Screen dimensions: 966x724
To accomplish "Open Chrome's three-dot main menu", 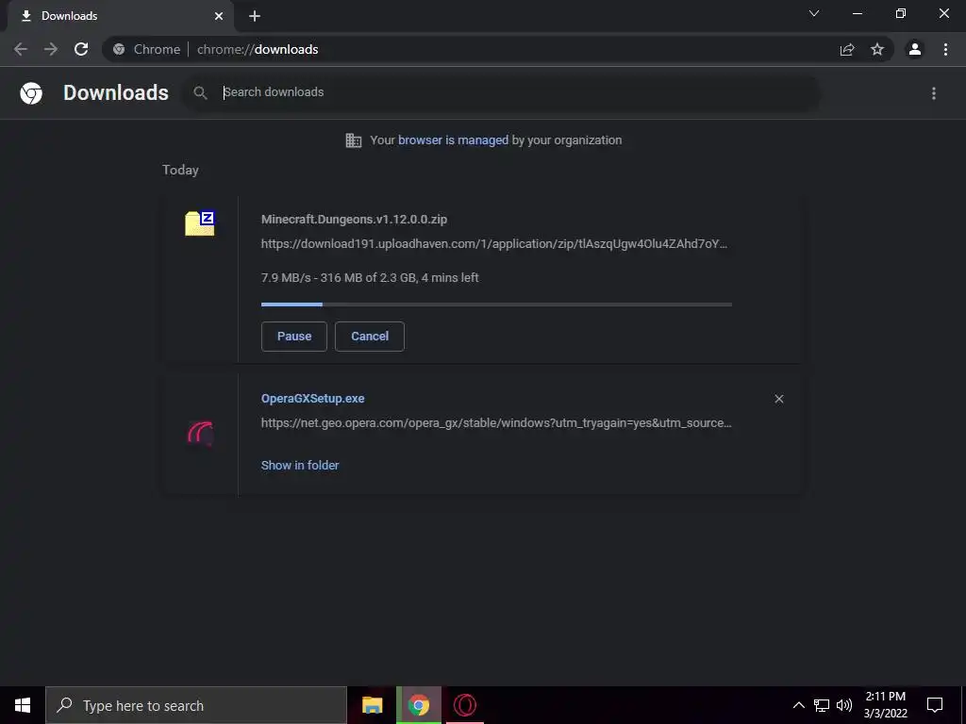I will tap(945, 49).
